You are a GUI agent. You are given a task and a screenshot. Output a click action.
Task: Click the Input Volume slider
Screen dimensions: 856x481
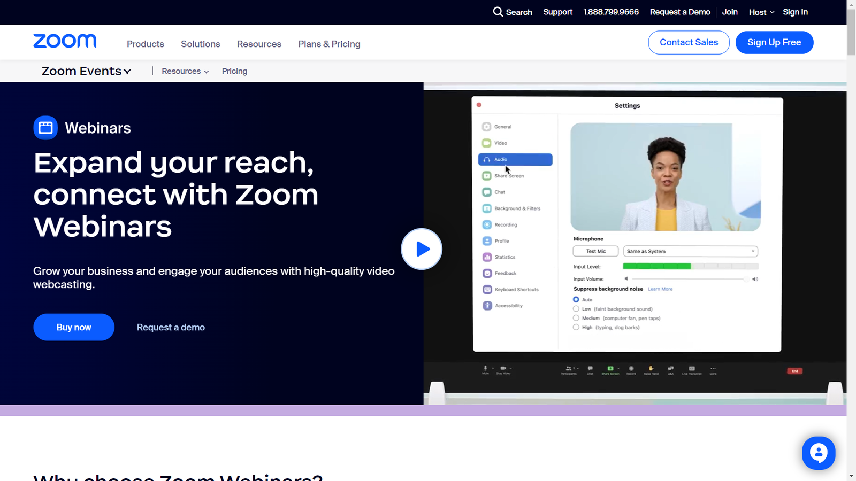pos(691,279)
